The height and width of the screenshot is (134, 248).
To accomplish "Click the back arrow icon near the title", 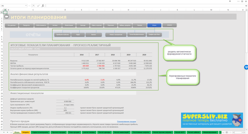I will 7,17.
